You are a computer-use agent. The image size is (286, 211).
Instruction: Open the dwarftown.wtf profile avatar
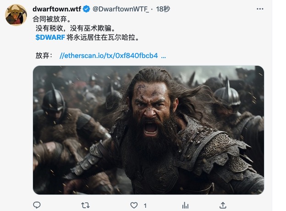coord(16,15)
